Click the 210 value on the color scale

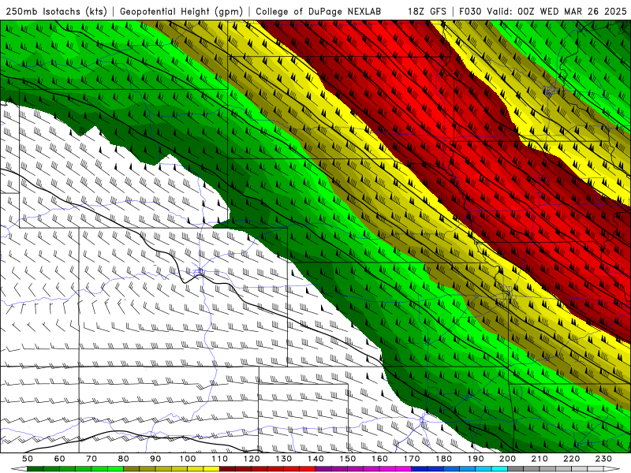[x=540, y=459]
